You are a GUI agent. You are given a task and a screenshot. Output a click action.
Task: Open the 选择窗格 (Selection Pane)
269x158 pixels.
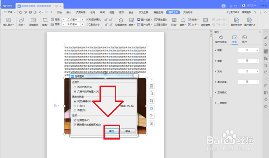point(205,22)
